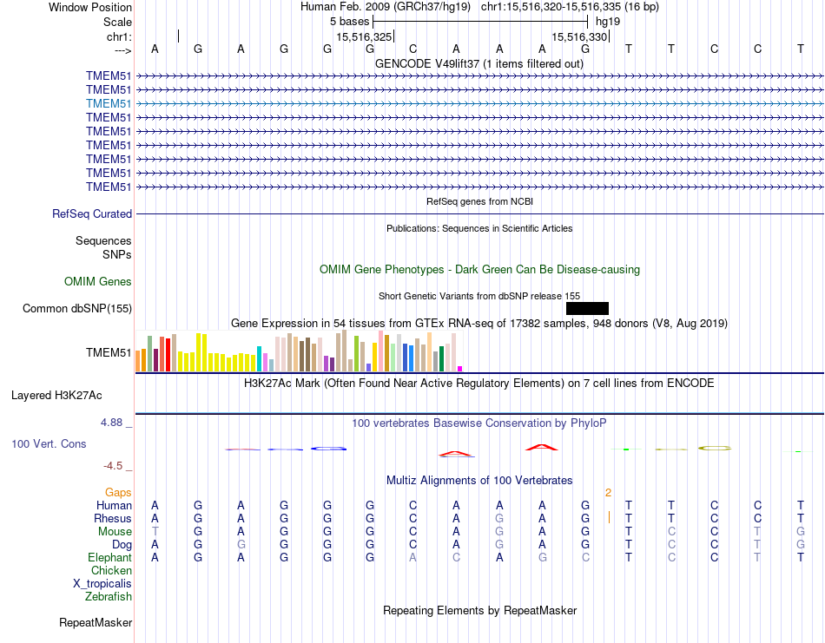Open Repeating Elements by RepeatMasker title
The image size is (825, 643).
pyautogui.click(x=479, y=610)
